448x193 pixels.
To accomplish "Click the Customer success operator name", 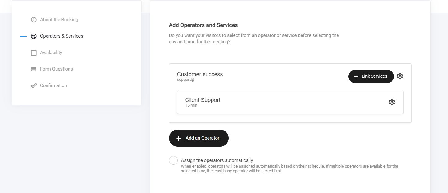I will pyautogui.click(x=200, y=74).
